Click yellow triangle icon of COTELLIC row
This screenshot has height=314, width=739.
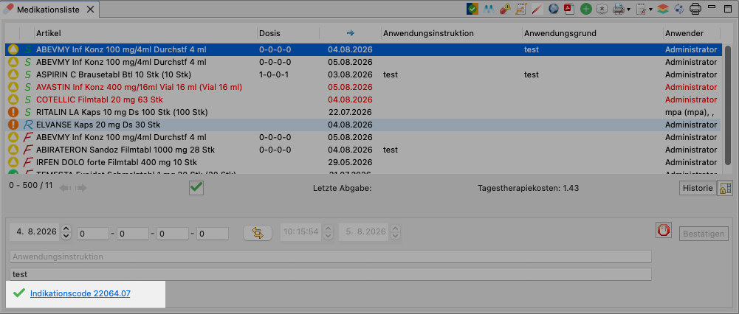pyautogui.click(x=14, y=100)
